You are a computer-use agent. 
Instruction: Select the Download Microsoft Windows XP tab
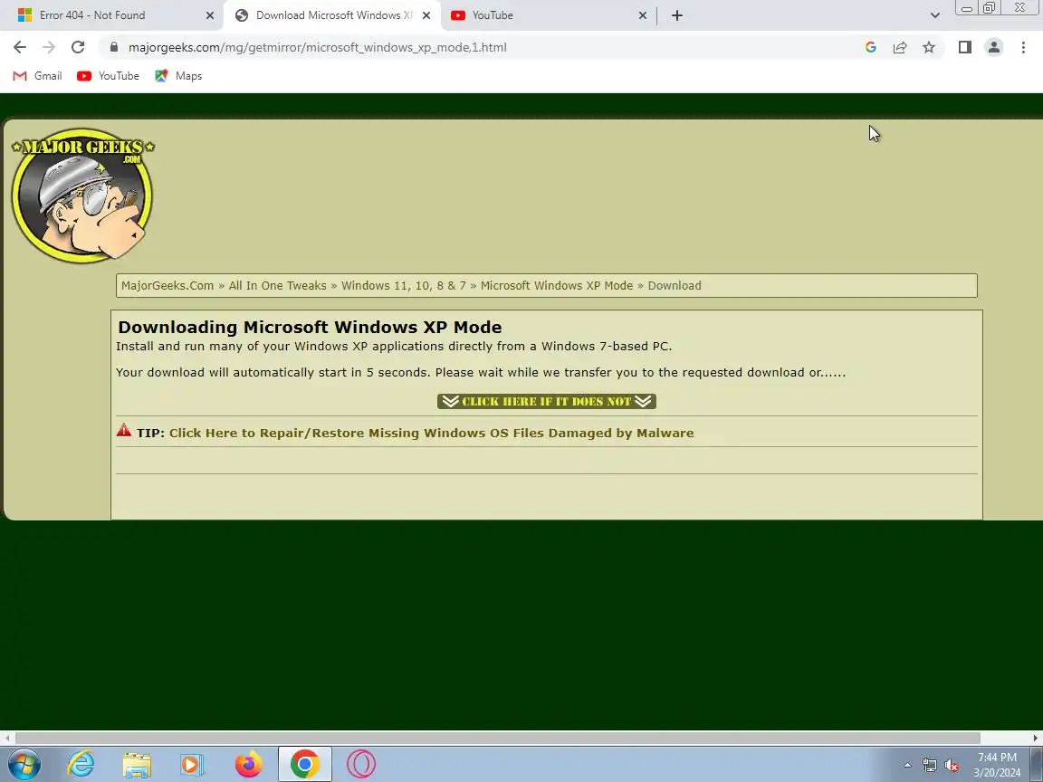click(333, 15)
